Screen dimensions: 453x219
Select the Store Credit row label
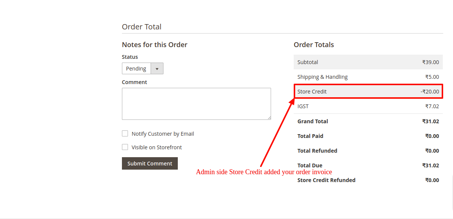tap(312, 92)
